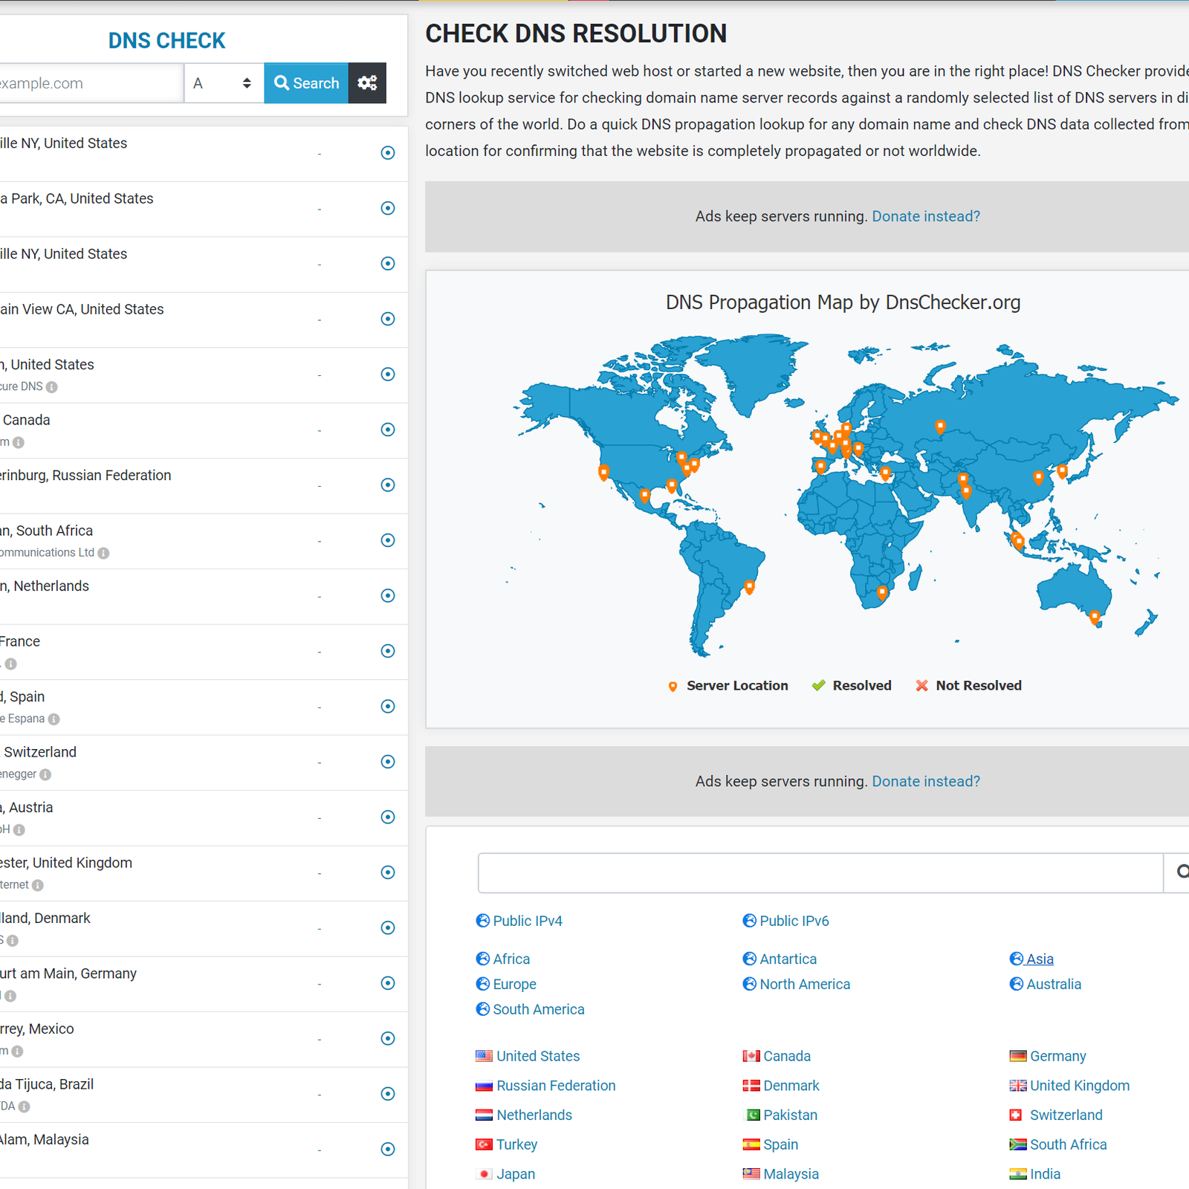Click the Search button
Viewport: 1189px width, 1189px height.
[306, 83]
